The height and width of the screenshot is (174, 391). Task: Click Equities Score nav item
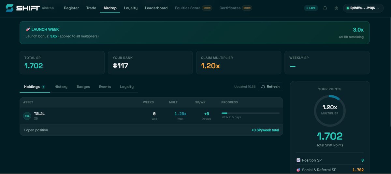pos(193,8)
